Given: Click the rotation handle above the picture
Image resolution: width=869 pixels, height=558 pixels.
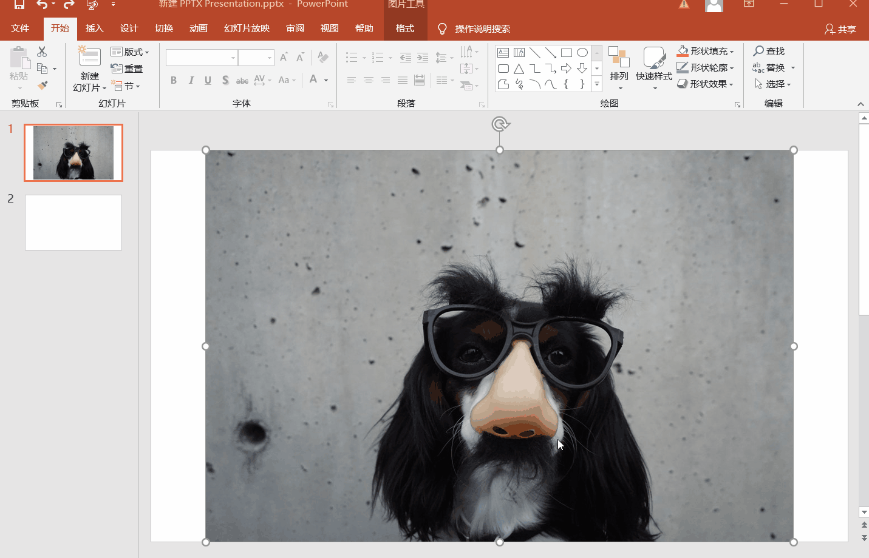Looking at the screenshot, I should point(500,124).
